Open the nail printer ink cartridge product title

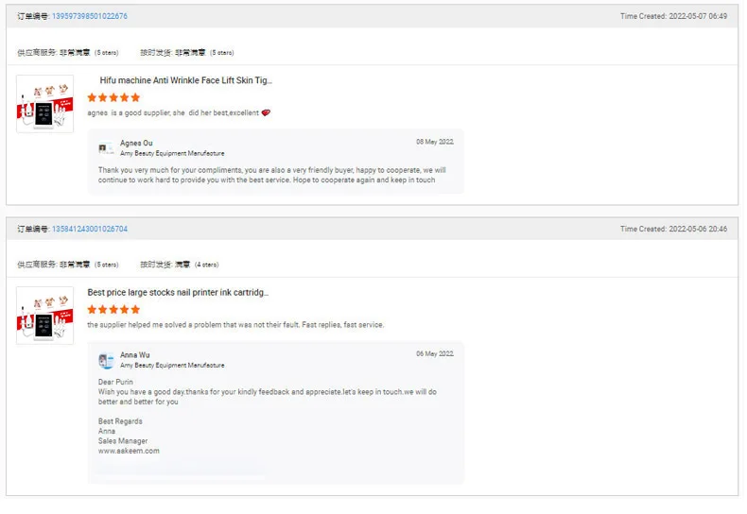click(x=178, y=293)
